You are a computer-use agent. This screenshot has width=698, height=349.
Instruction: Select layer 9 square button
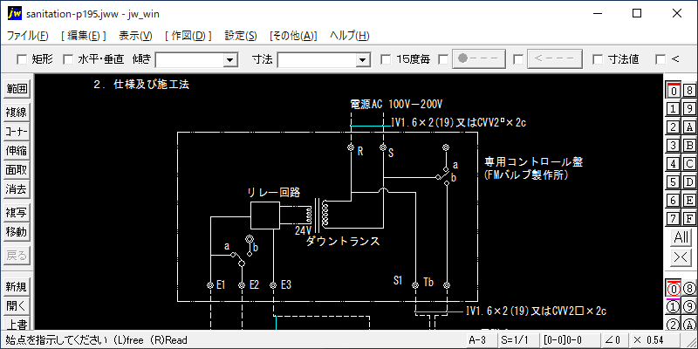(x=689, y=108)
